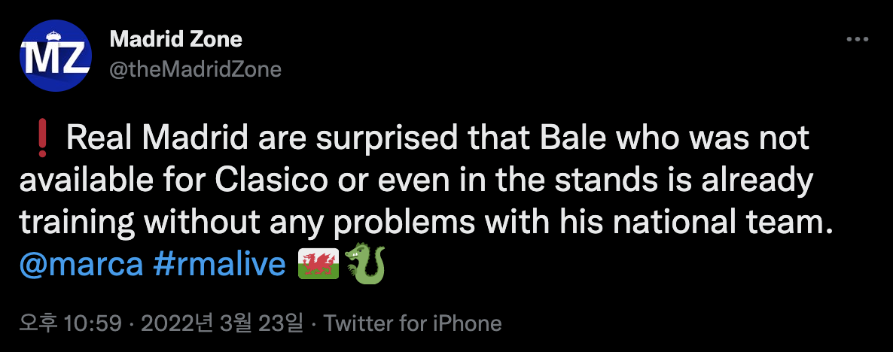Image resolution: width=893 pixels, height=352 pixels.
Task: Click the 2022년 3월 23일 date
Action: [x=223, y=323]
